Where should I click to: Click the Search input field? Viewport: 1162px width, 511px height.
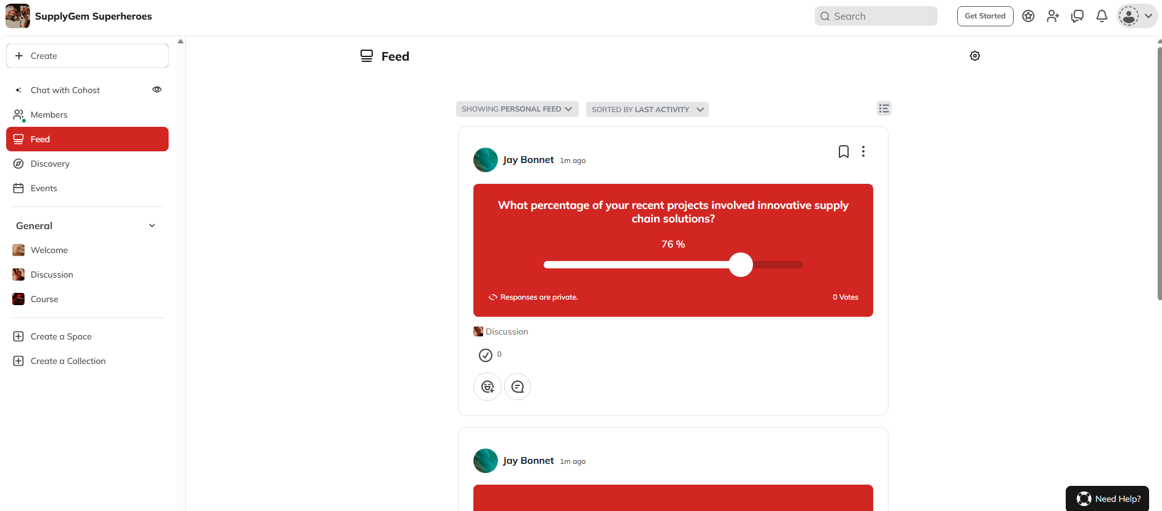tap(876, 16)
